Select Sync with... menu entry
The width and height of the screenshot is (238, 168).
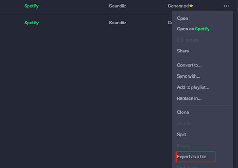tap(189, 76)
